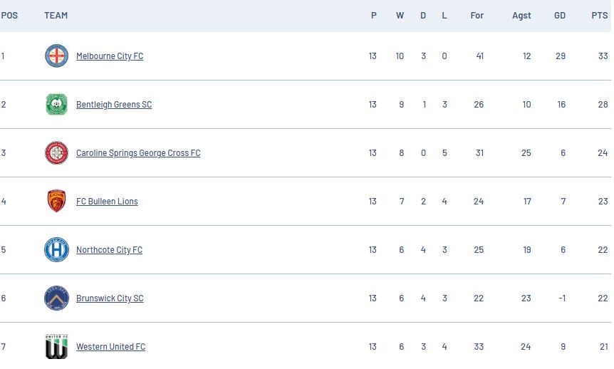This screenshot has height=369, width=614.
Task: Open the Bentleigh Greens SC team link
Action: [114, 105]
